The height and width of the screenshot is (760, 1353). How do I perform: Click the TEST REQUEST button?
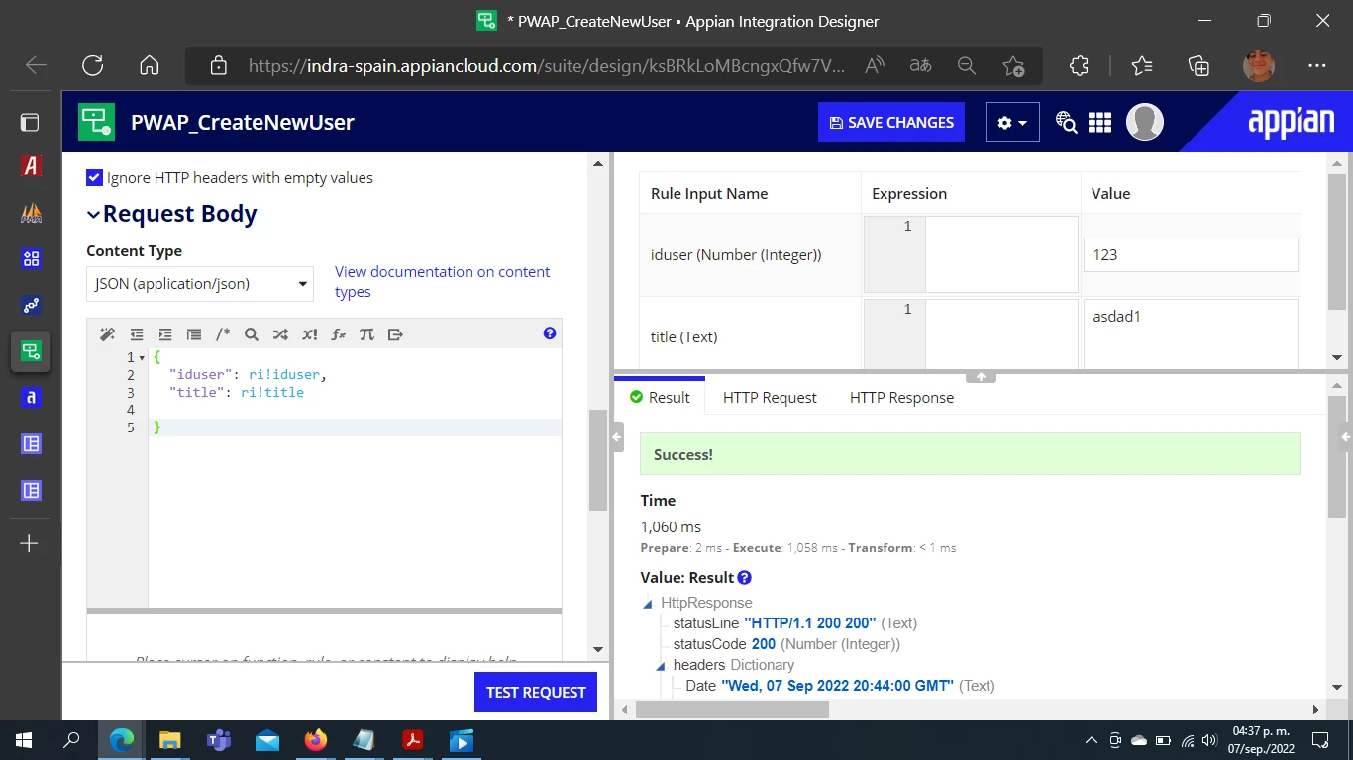(x=536, y=692)
